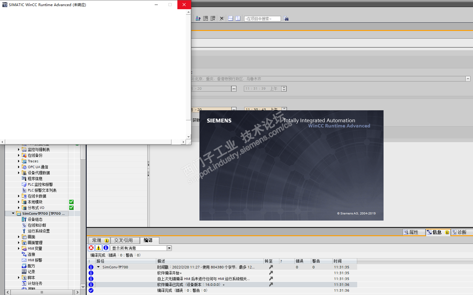This screenshot has height=295, width=473.
Task: Open the time zone dropdown arrow
Action: 468,79
